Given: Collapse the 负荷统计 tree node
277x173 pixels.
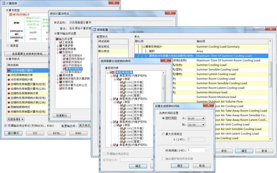Looking at the screenshot, I should [58, 53].
